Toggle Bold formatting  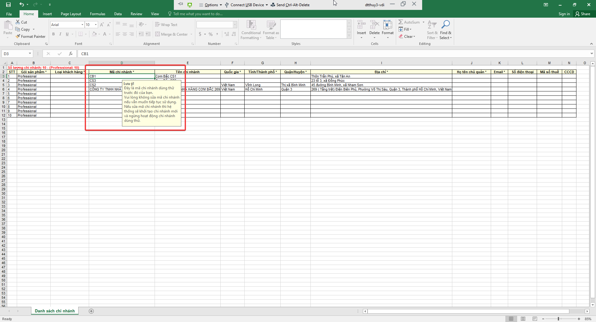pyautogui.click(x=53, y=34)
